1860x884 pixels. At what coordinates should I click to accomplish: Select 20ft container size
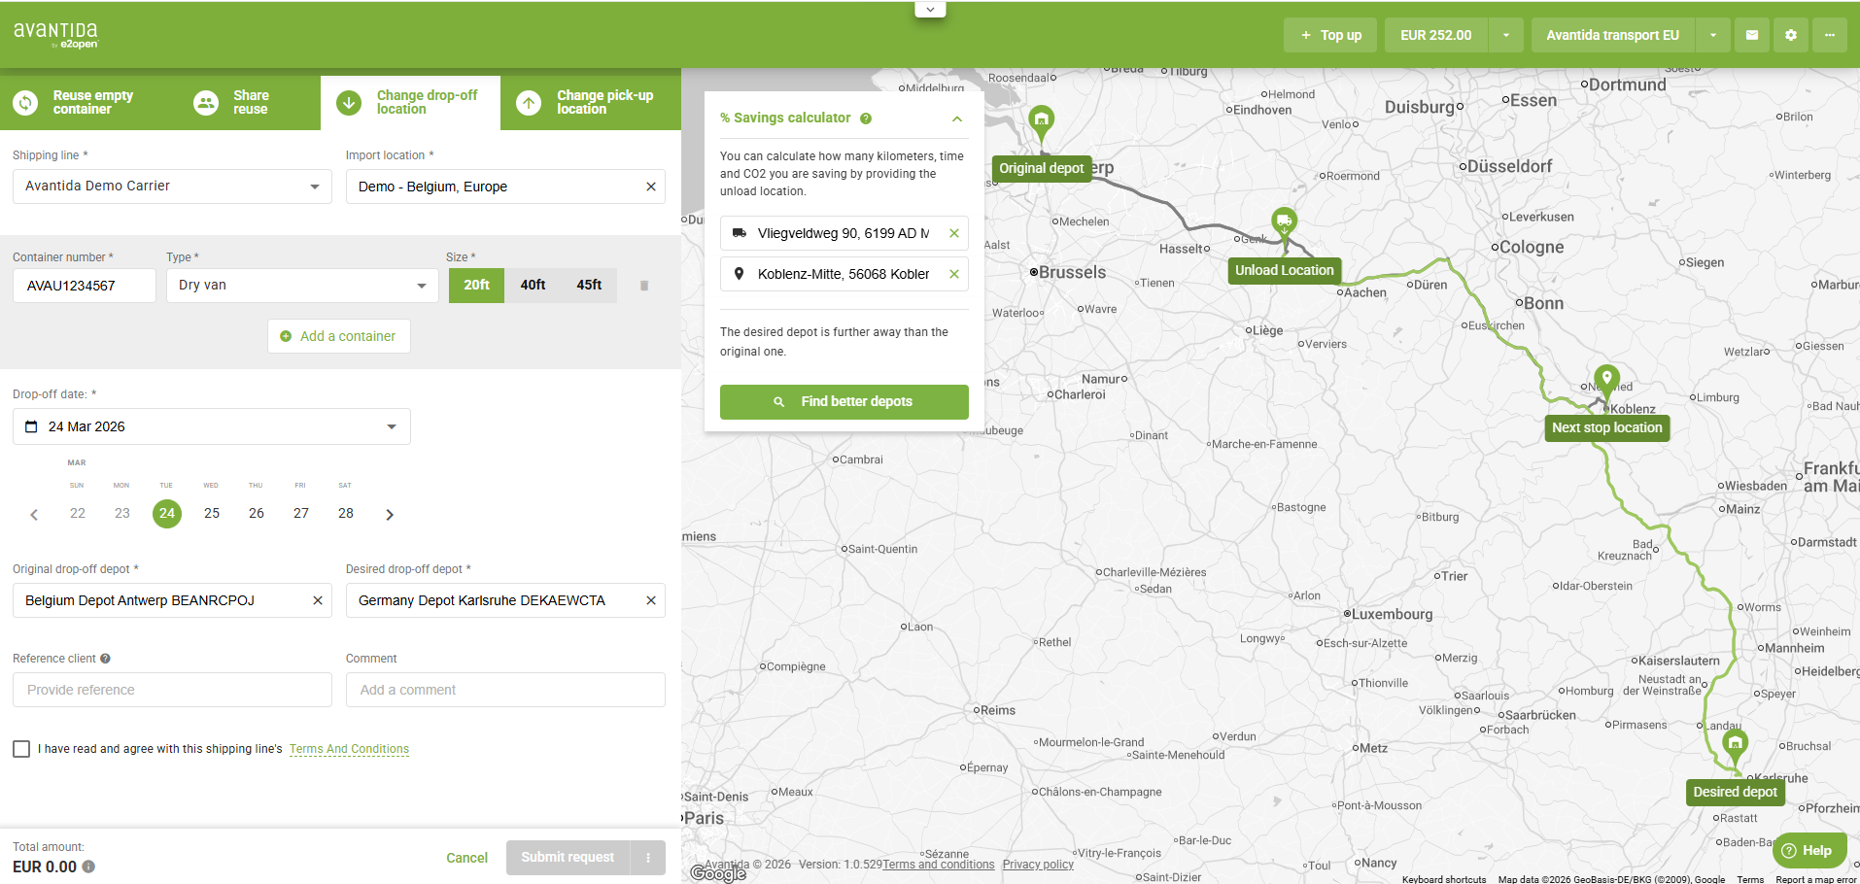click(x=476, y=286)
